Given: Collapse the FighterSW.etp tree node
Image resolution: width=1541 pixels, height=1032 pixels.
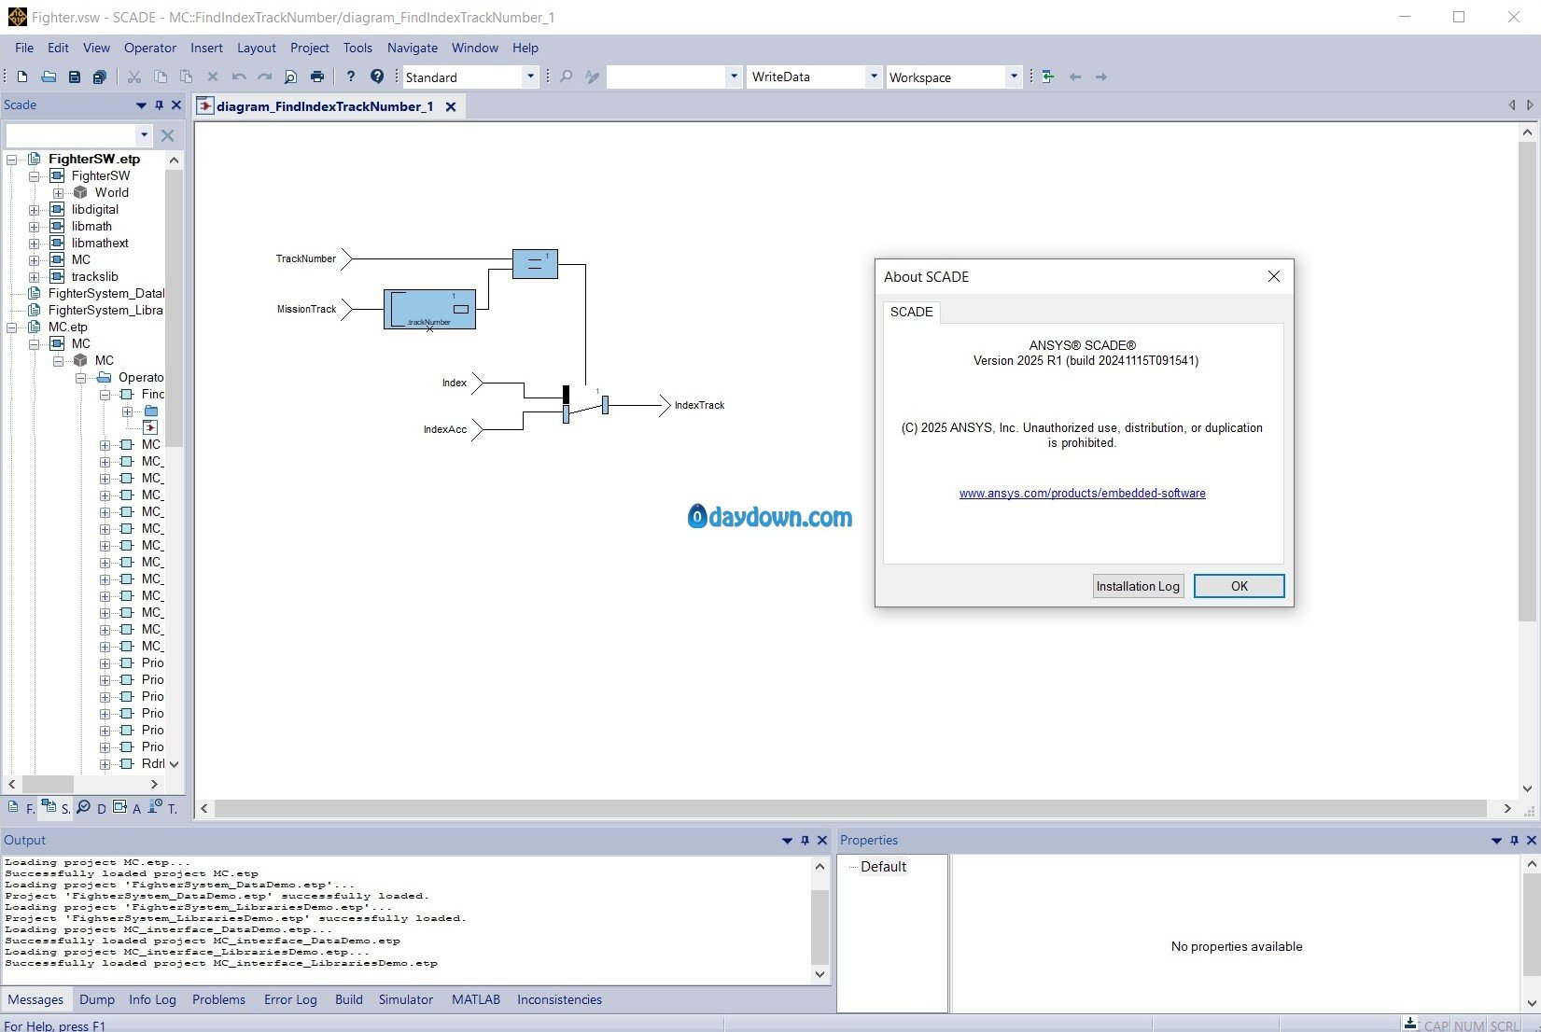Looking at the screenshot, I should coord(12,160).
